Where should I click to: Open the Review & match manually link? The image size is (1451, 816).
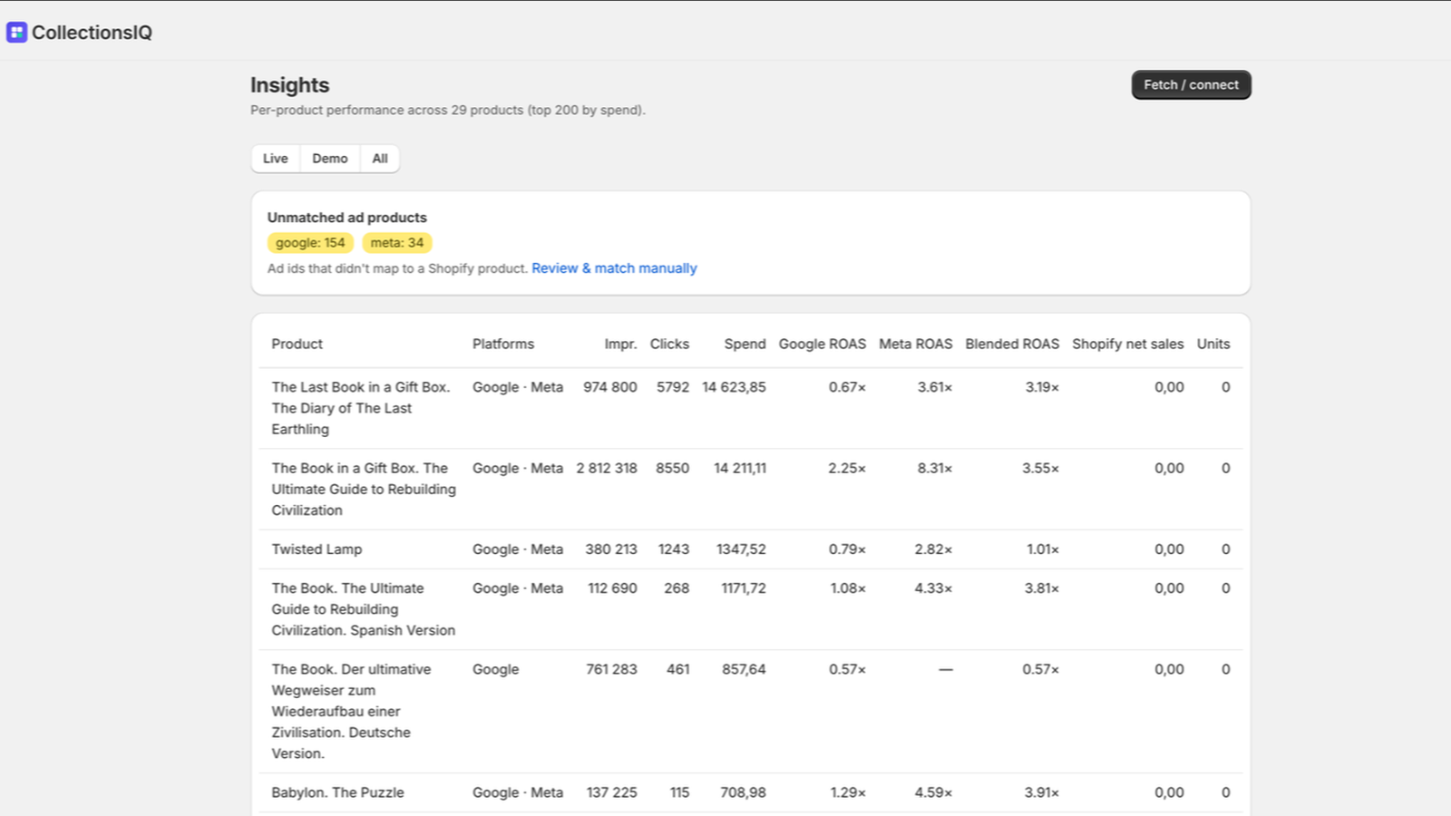614,268
